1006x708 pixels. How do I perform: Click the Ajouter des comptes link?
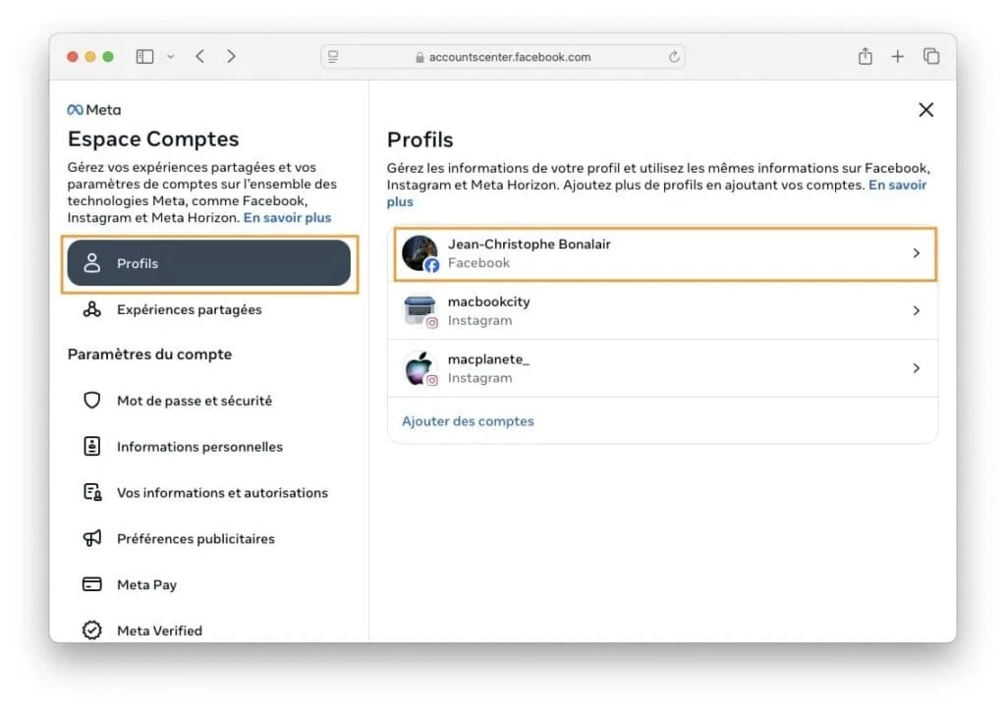468,421
